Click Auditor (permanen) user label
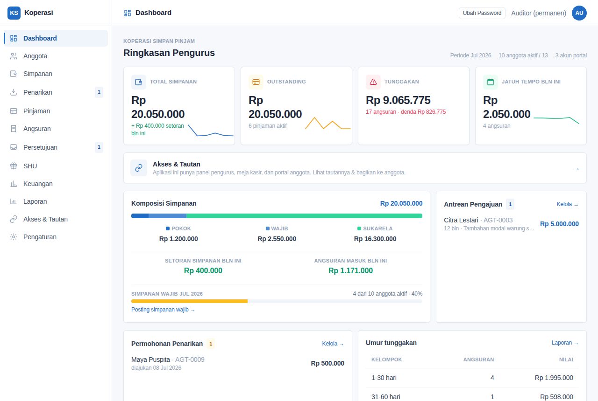 (539, 13)
